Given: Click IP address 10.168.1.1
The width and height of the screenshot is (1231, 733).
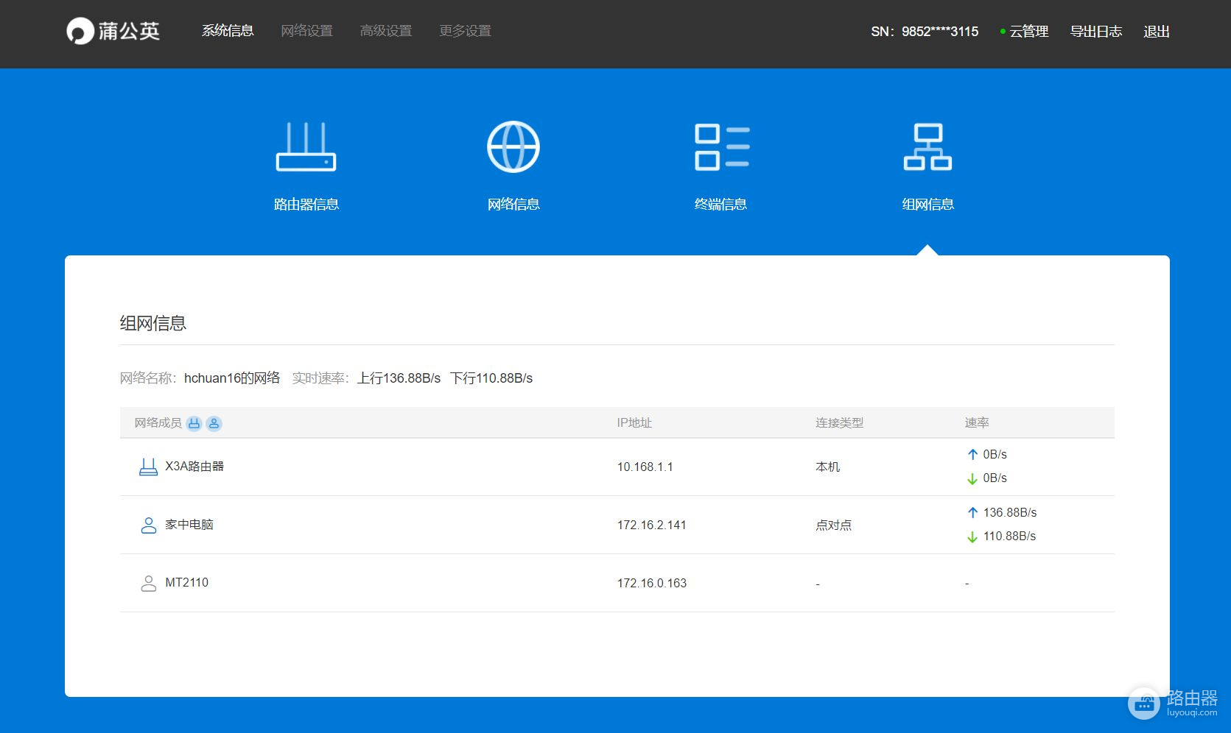Looking at the screenshot, I should pos(645,467).
